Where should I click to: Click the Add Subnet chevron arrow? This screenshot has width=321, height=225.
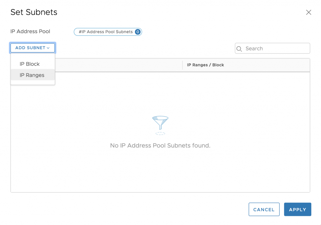pos(48,48)
